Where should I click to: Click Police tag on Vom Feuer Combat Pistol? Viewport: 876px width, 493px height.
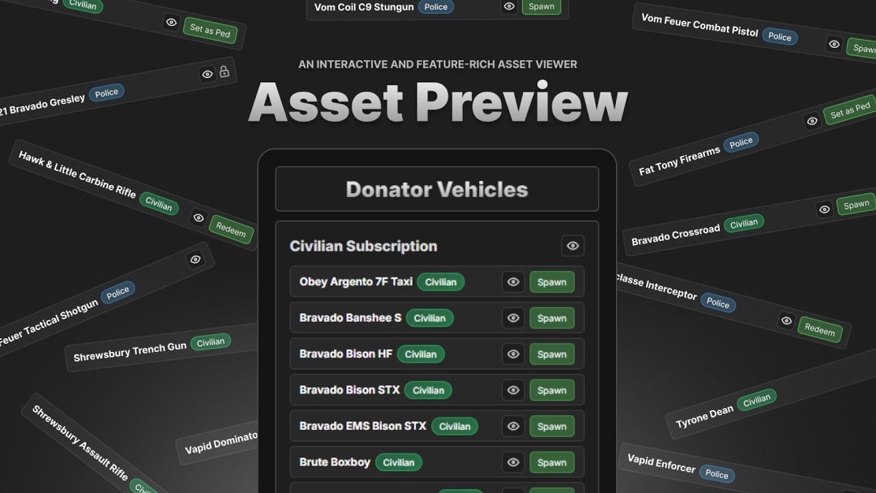(780, 36)
